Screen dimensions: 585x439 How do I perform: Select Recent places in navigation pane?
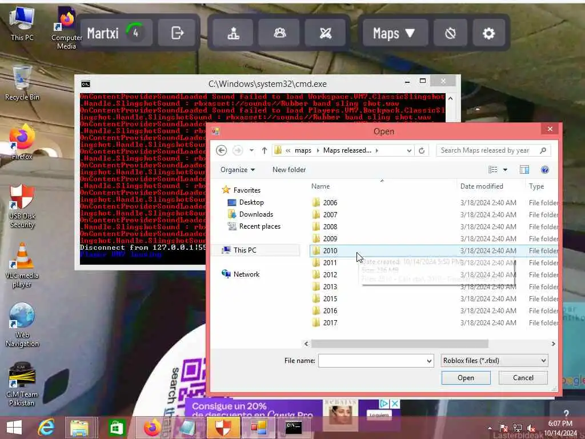point(254,226)
